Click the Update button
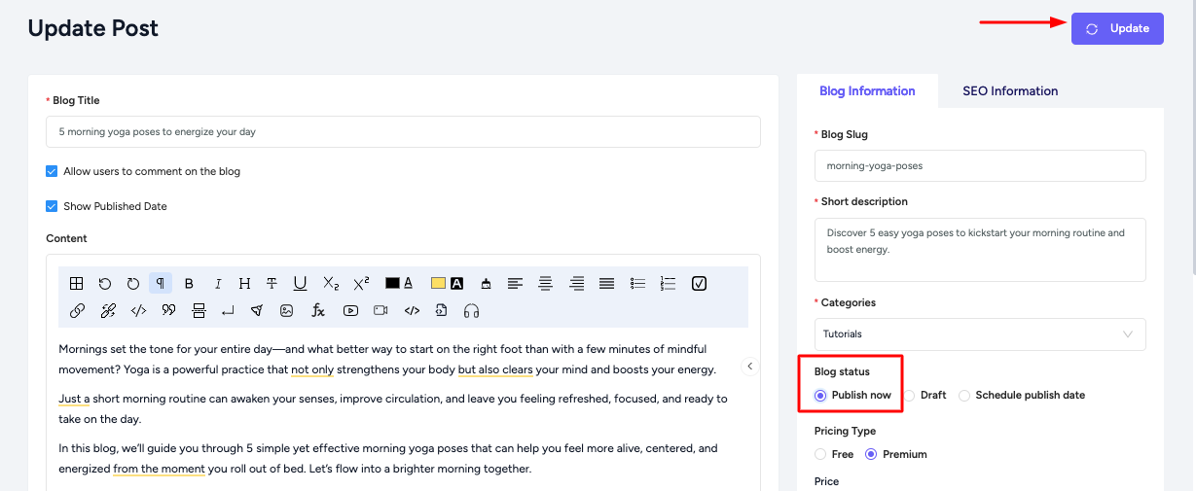Image resolution: width=1196 pixels, height=491 pixels. [x=1117, y=28]
